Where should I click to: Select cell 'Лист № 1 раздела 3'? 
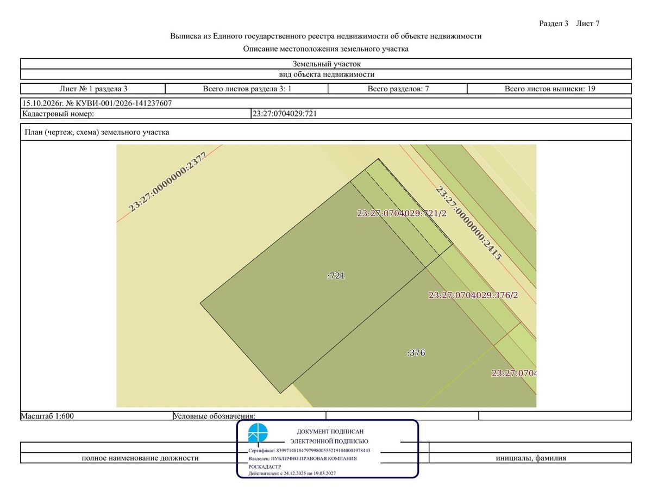tap(93, 89)
